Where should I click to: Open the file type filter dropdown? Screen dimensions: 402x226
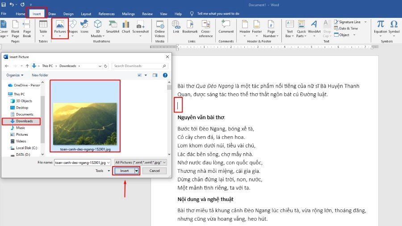[x=140, y=163]
